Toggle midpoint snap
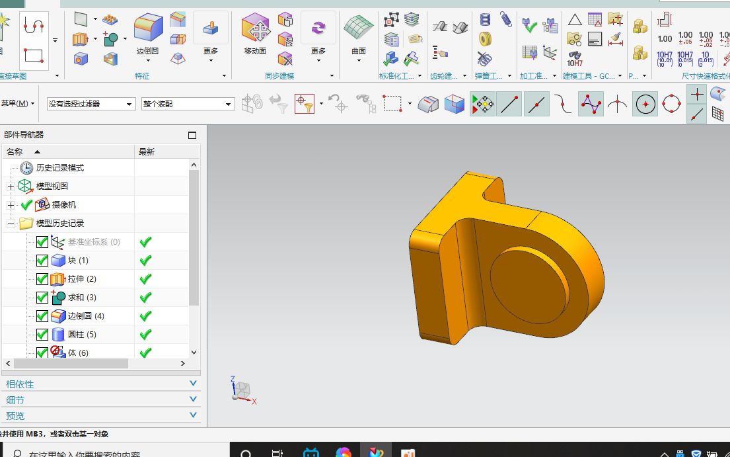The image size is (730, 457). point(536,104)
